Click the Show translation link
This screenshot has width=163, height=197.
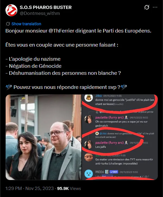(26, 24)
